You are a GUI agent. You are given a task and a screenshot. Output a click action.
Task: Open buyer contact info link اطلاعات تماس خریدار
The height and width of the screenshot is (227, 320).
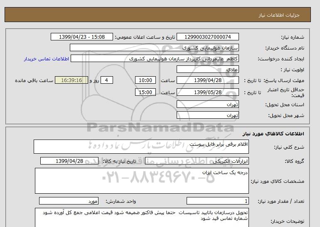click(46, 59)
